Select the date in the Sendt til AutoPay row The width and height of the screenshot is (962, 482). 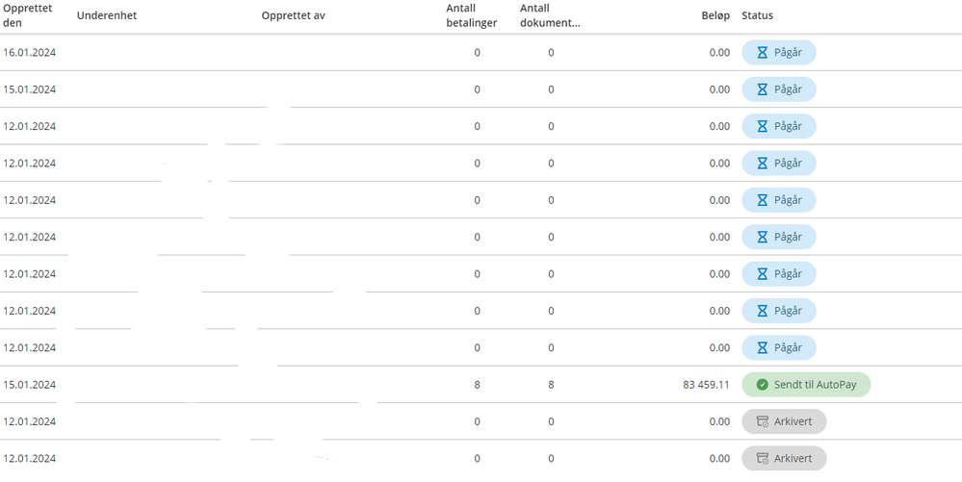(x=30, y=385)
